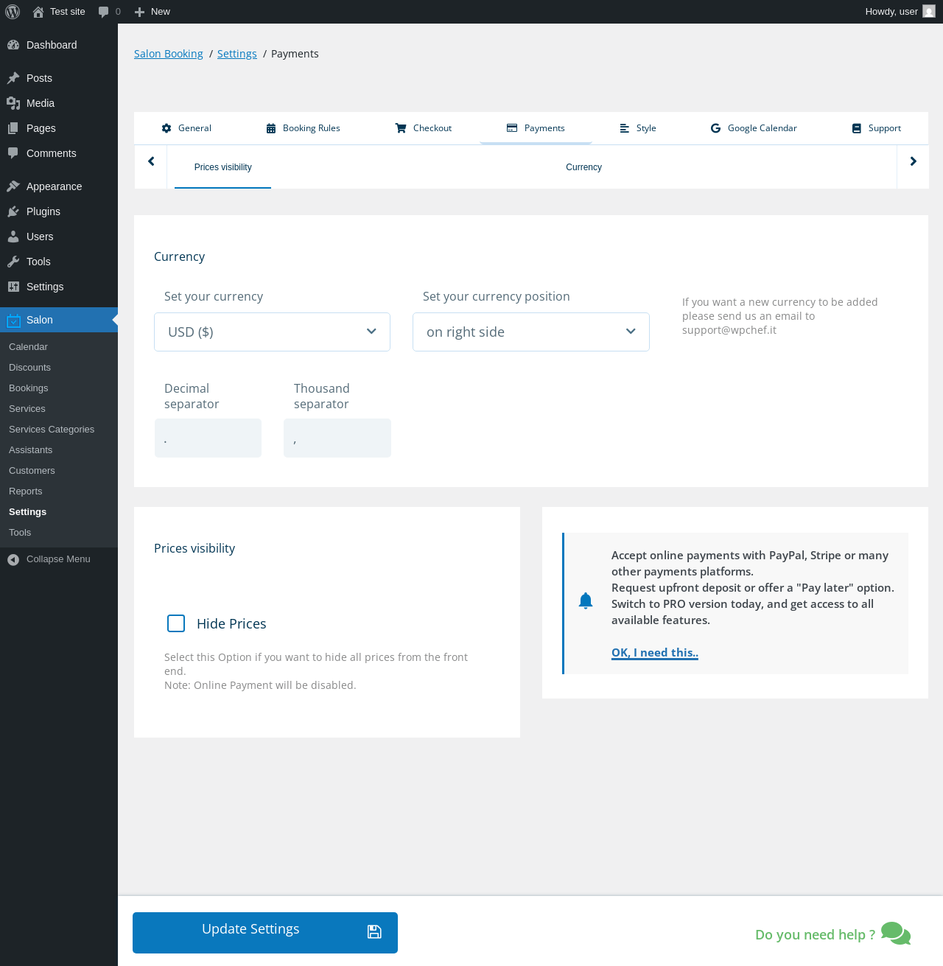Switch to the Booking Rules tab
Viewport: 943px width, 966px height.
303,128
